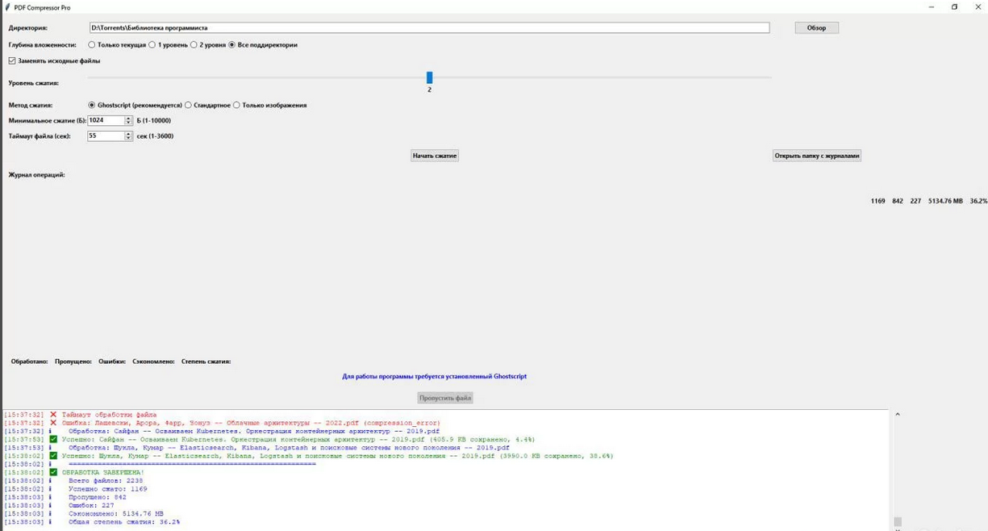Click the green check beside 'Успешно: Шукла' line
988x531 pixels.
[x=53, y=456]
